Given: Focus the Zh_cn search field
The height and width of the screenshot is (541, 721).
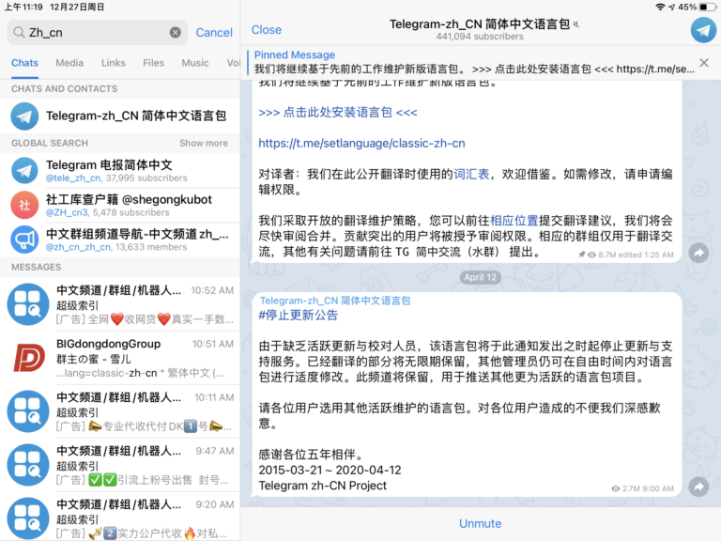Looking at the screenshot, I should pyautogui.click(x=97, y=32).
